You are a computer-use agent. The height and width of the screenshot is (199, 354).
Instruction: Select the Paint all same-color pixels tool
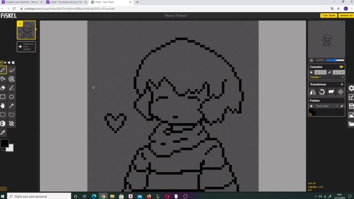pyautogui.click(x=12, y=79)
